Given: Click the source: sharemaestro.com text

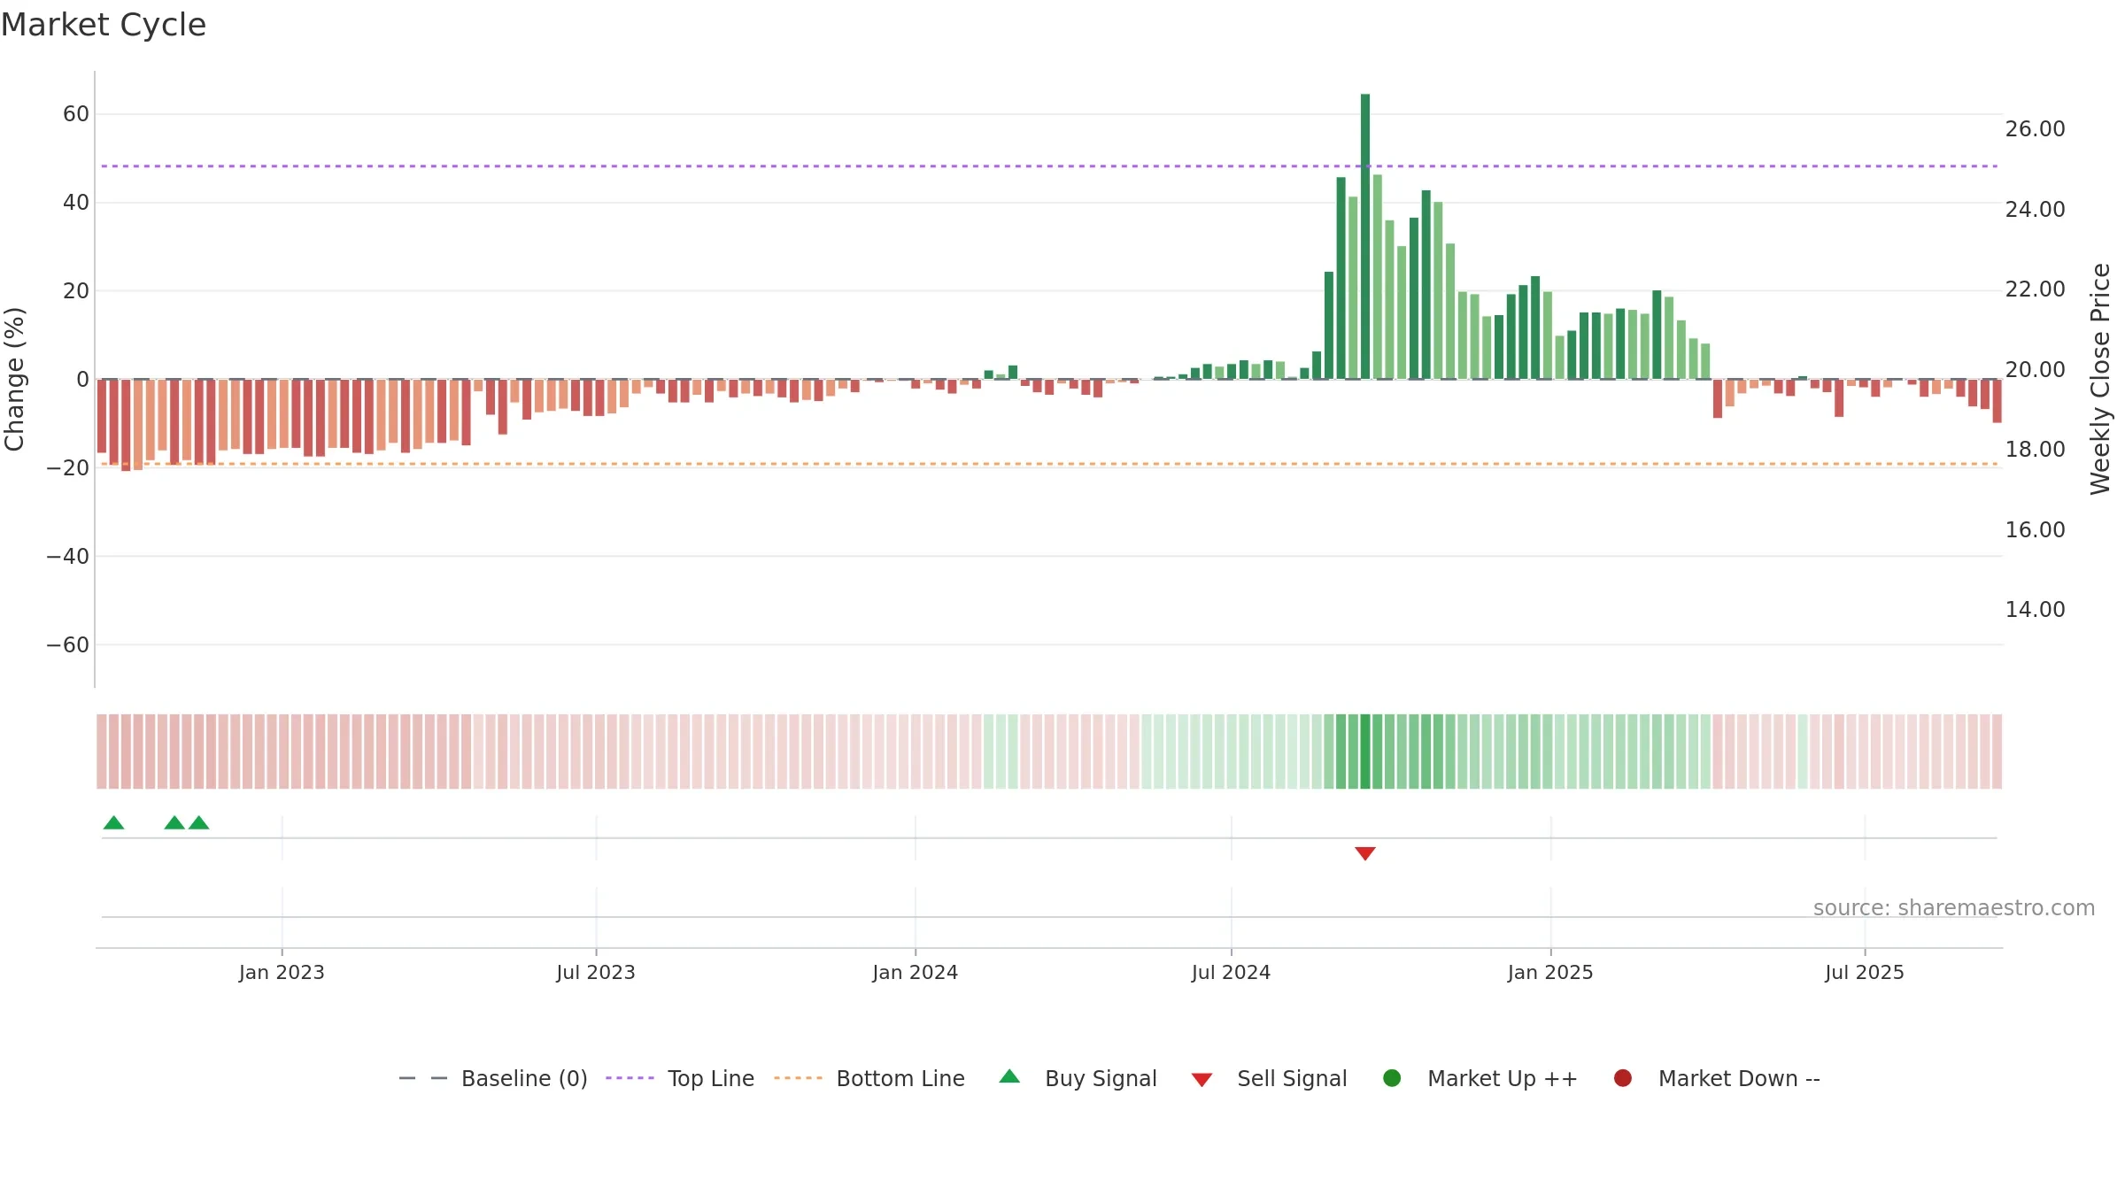Looking at the screenshot, I should tap(1954, 908).
